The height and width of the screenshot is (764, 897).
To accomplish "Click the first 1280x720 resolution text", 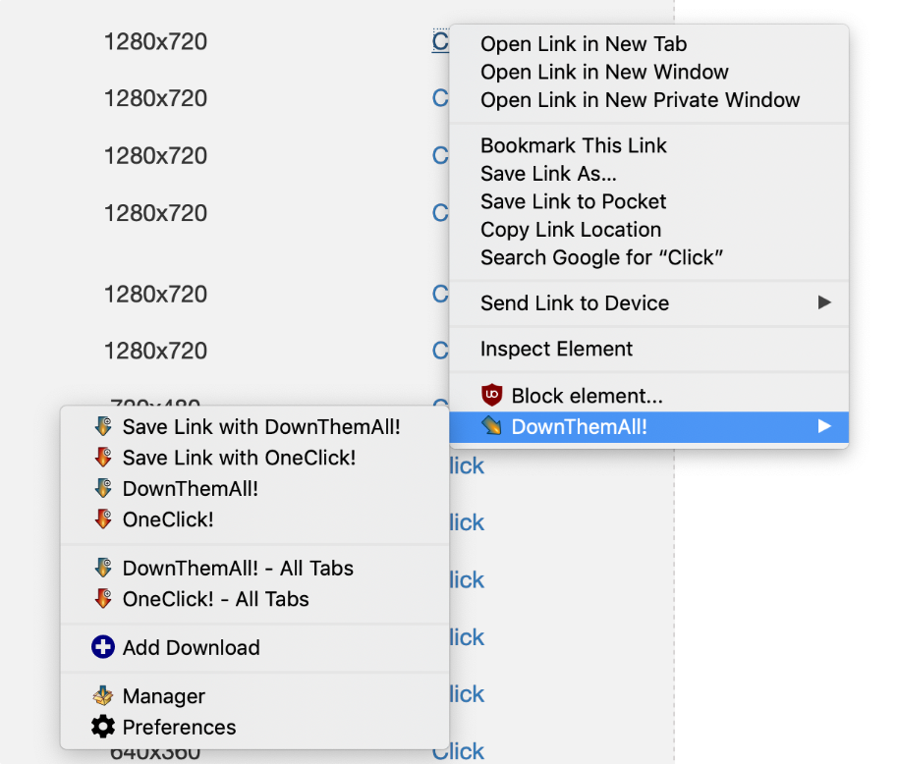I will click(x=155, y=41).
